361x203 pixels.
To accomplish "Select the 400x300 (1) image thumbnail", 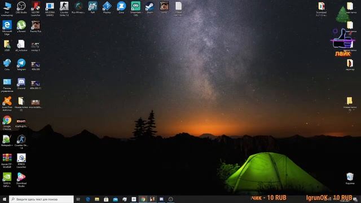I will click(36, 85).
